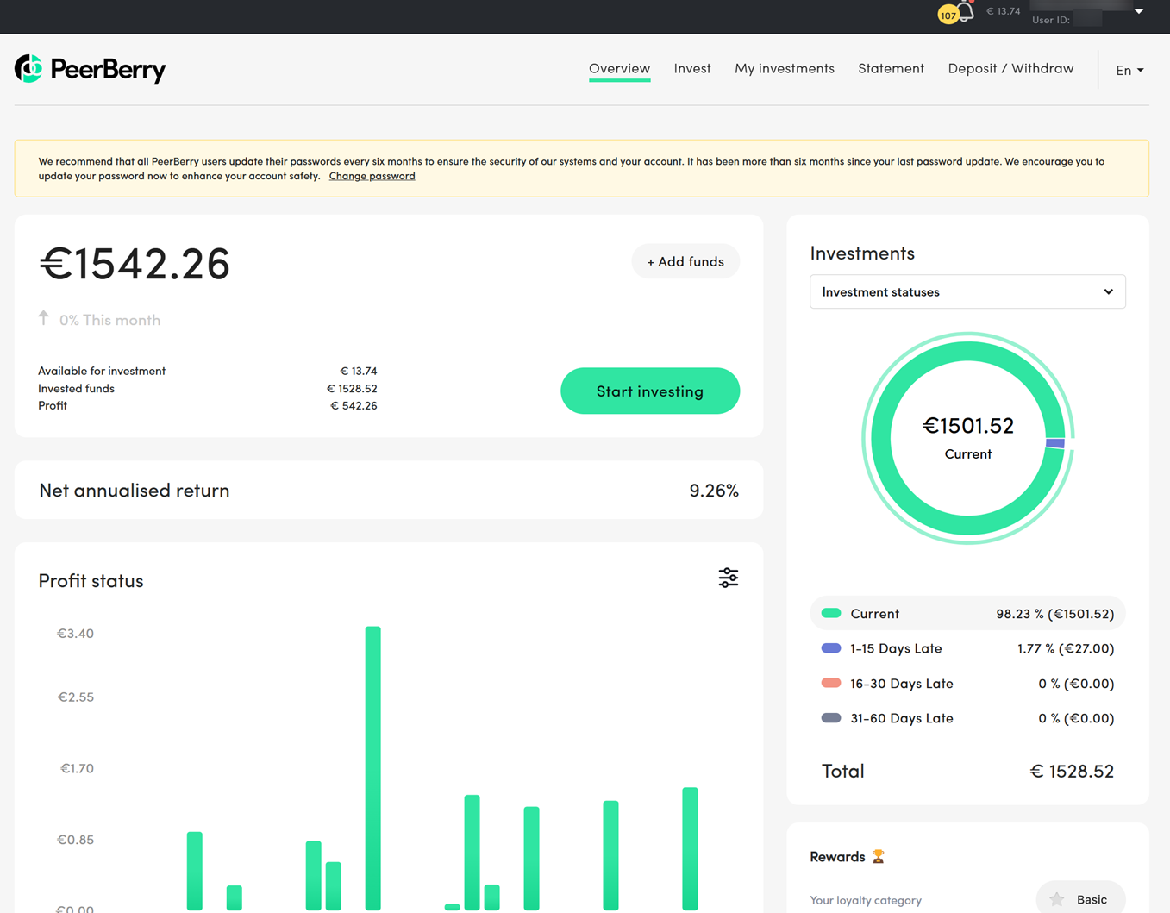Click the + Add funds button
The image size is (1170, 913).
pos(685,261)
